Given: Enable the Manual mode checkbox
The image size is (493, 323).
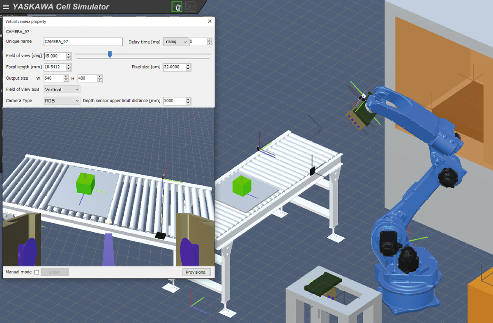Looking at the screenshot, I should (x=37, y=272).
